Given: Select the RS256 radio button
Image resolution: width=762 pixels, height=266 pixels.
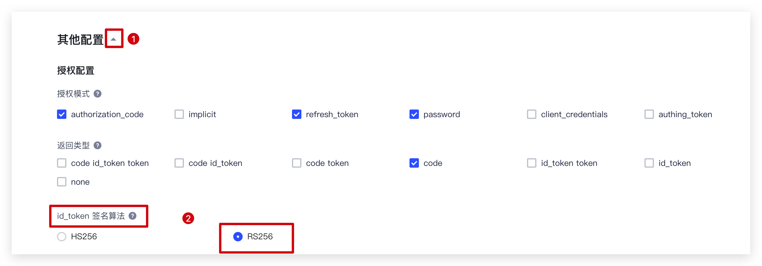Looking at the screenshot, I should click(238, 236).
